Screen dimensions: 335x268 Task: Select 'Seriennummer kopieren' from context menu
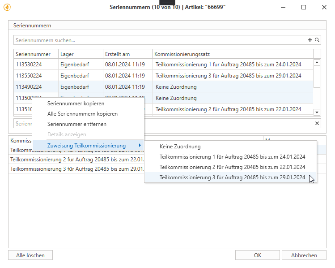[76, 104]
